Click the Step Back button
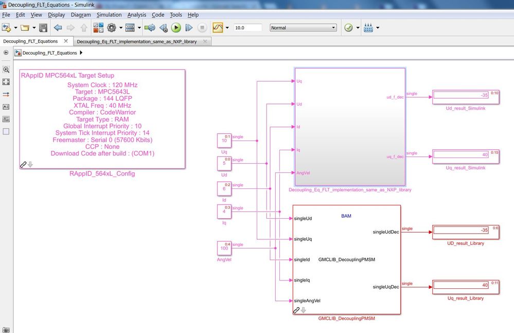This screenshot has width=514, height=333. click(x=164, y=28)
